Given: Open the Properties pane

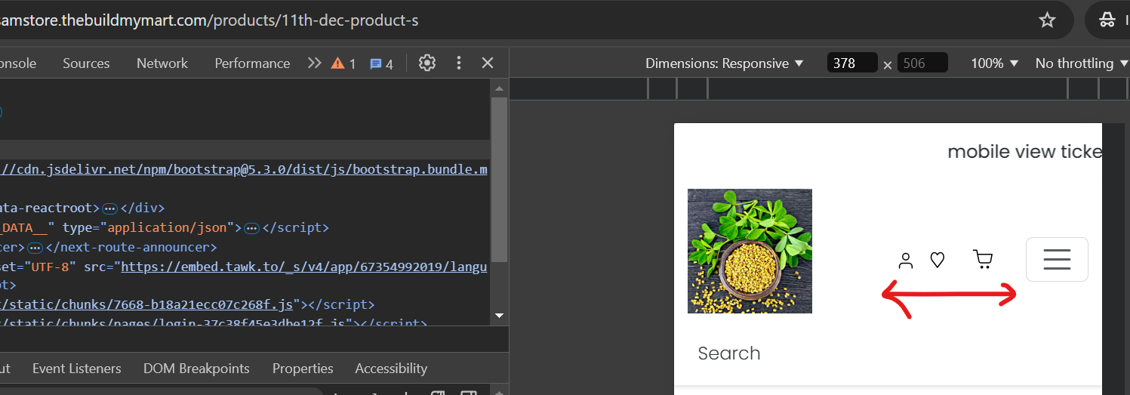Looking at the screenshot, I should click(x=303, y=369).
